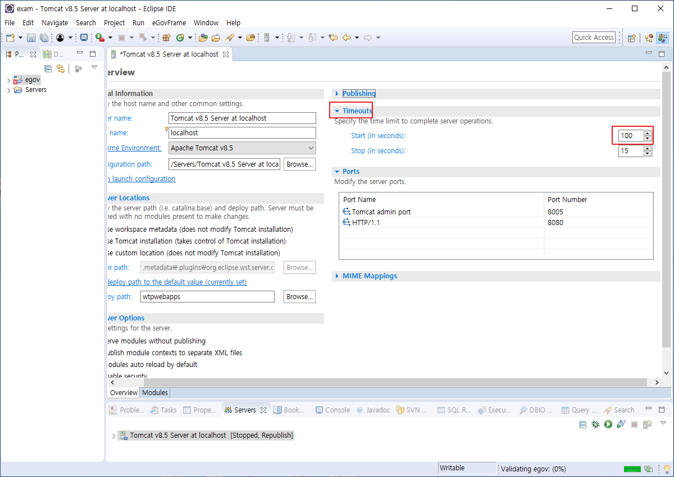Click the New Java Class green icon
The height and width of the screenshot is (477, 674).
click(x=180, y=38)
